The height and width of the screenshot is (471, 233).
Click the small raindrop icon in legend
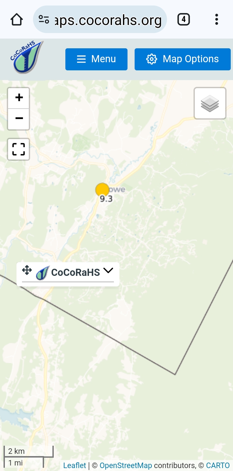point(42,273)
